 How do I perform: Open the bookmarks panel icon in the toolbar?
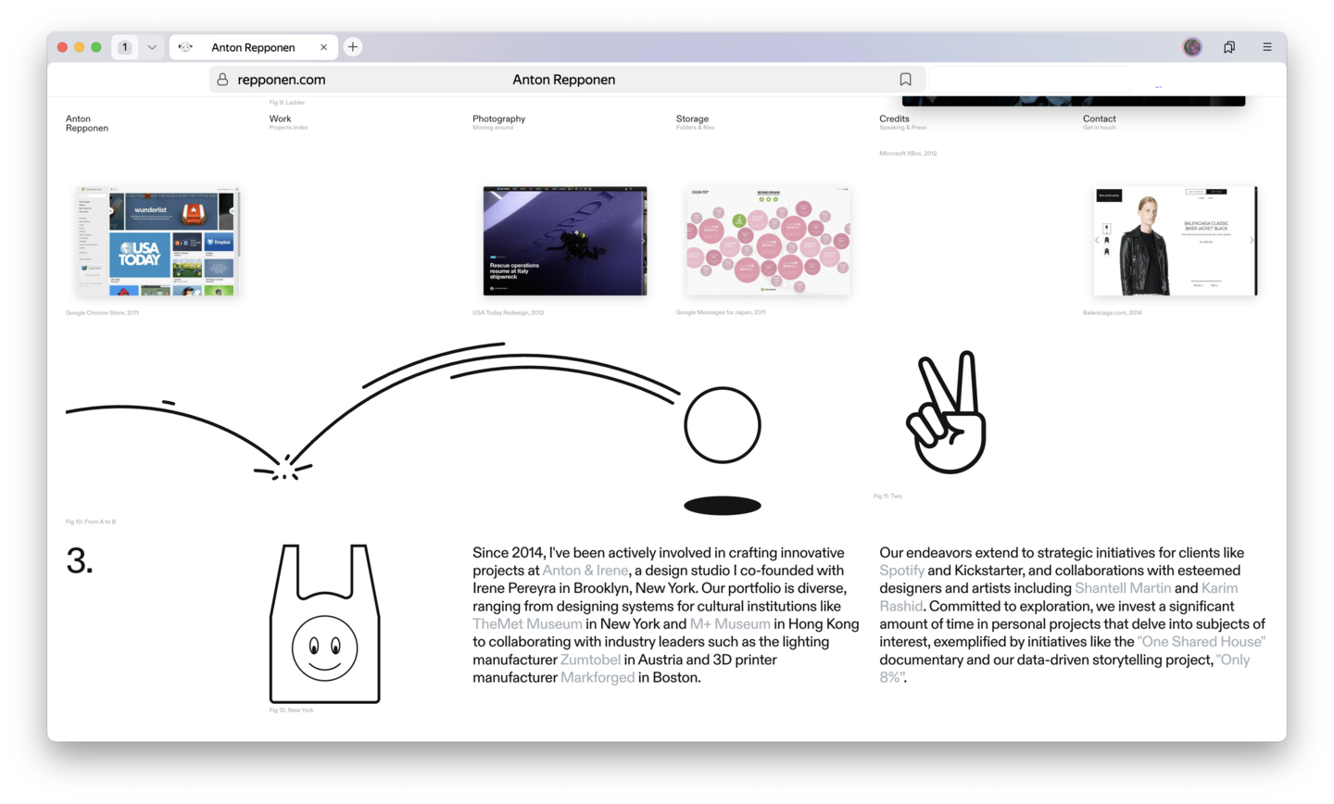(x=1229, y=47)
